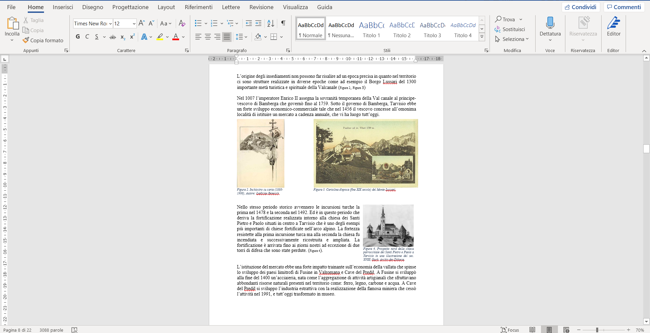Apply superscript formatting
Image resolution: width=650 pixels, height=333 pixels.
click(132, 37)
